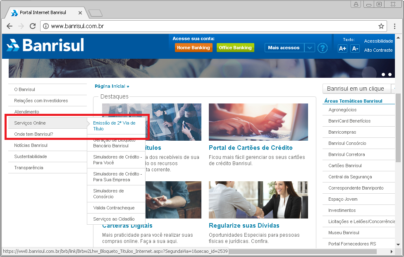Open the Sustentabilidade menu item
Image resolution: width=404 pixels, height=257 pixels.
48,156
